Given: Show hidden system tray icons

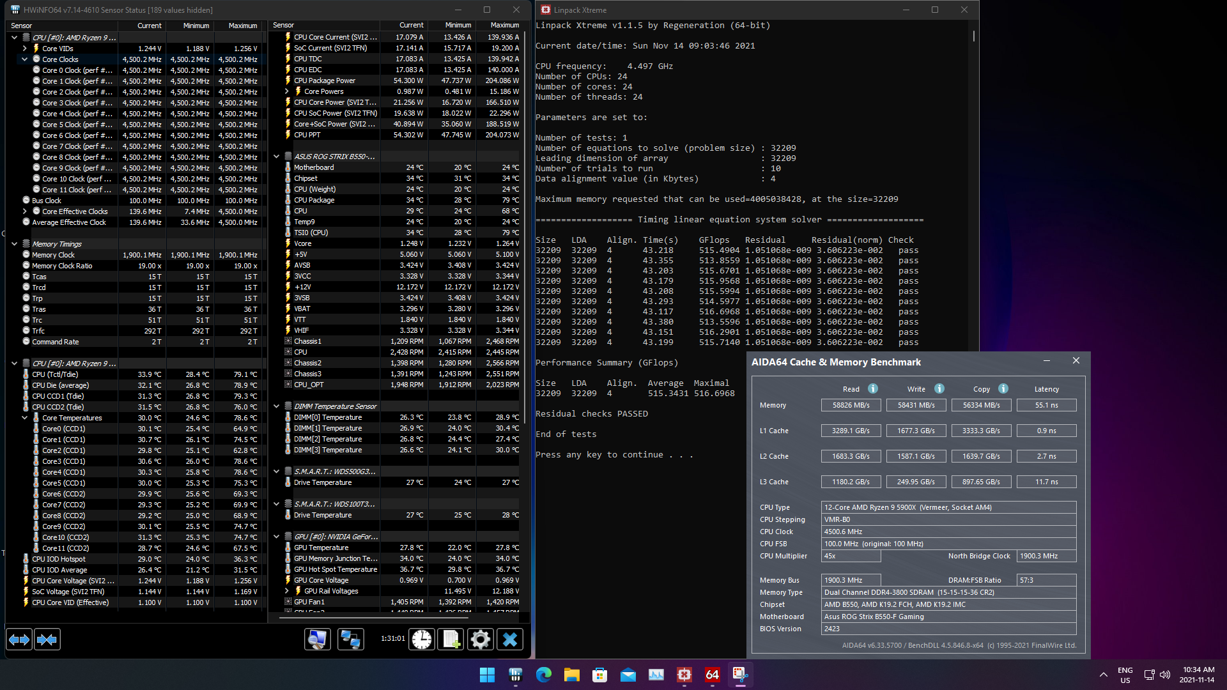Looking at the screenshot, I should pyautogui.click(x=1103, y=675).
